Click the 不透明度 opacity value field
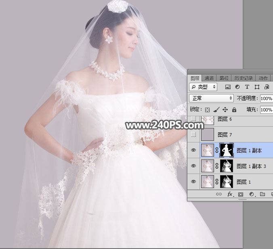 [267, 98]
